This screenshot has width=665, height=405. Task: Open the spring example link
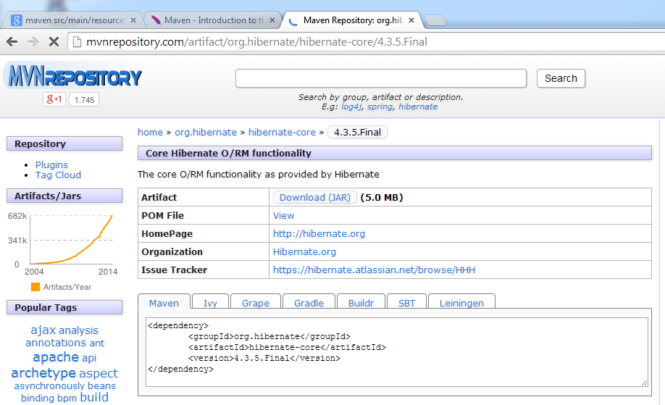pyautogui.click(x=380, y=107)
